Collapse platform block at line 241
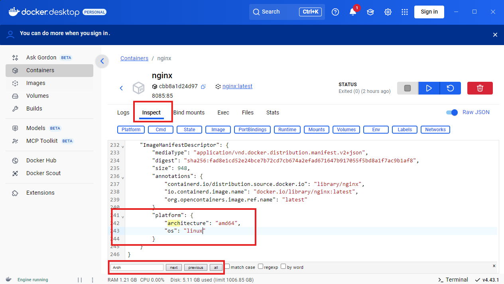Viewport: 504px width, 284px height. pyautogui.click(x=122, y=217)
